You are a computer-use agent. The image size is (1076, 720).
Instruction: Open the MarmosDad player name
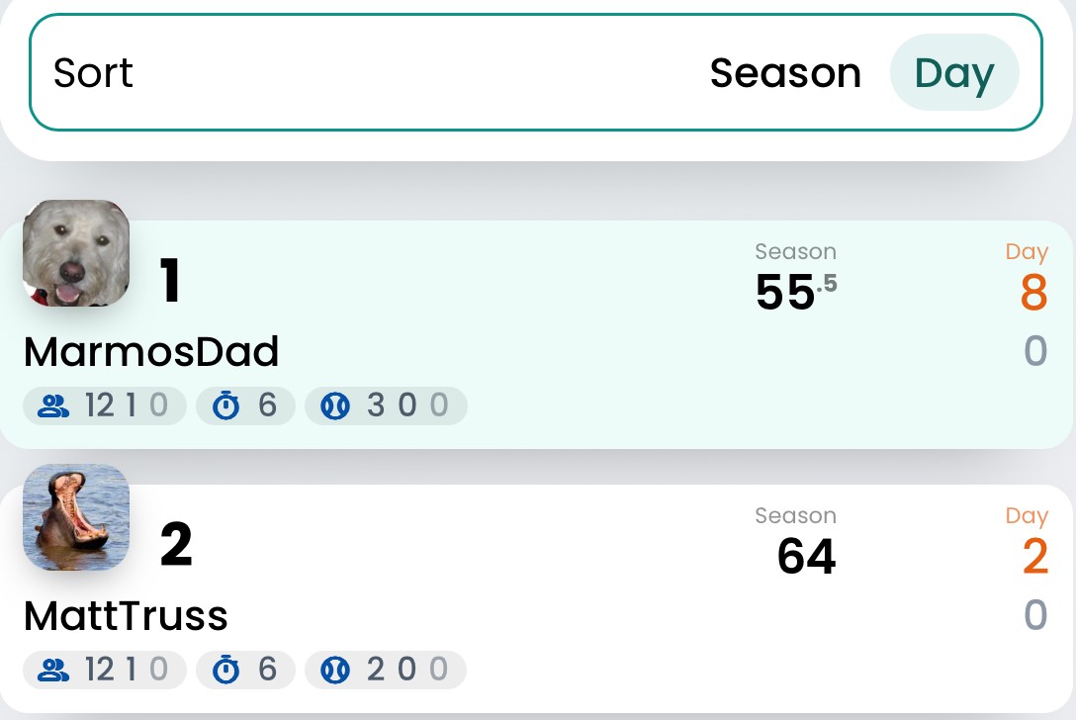151,352
